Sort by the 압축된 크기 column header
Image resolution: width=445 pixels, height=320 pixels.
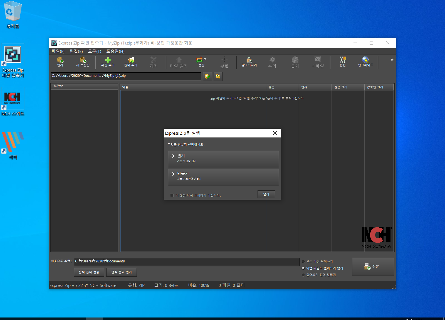[379, 87]
